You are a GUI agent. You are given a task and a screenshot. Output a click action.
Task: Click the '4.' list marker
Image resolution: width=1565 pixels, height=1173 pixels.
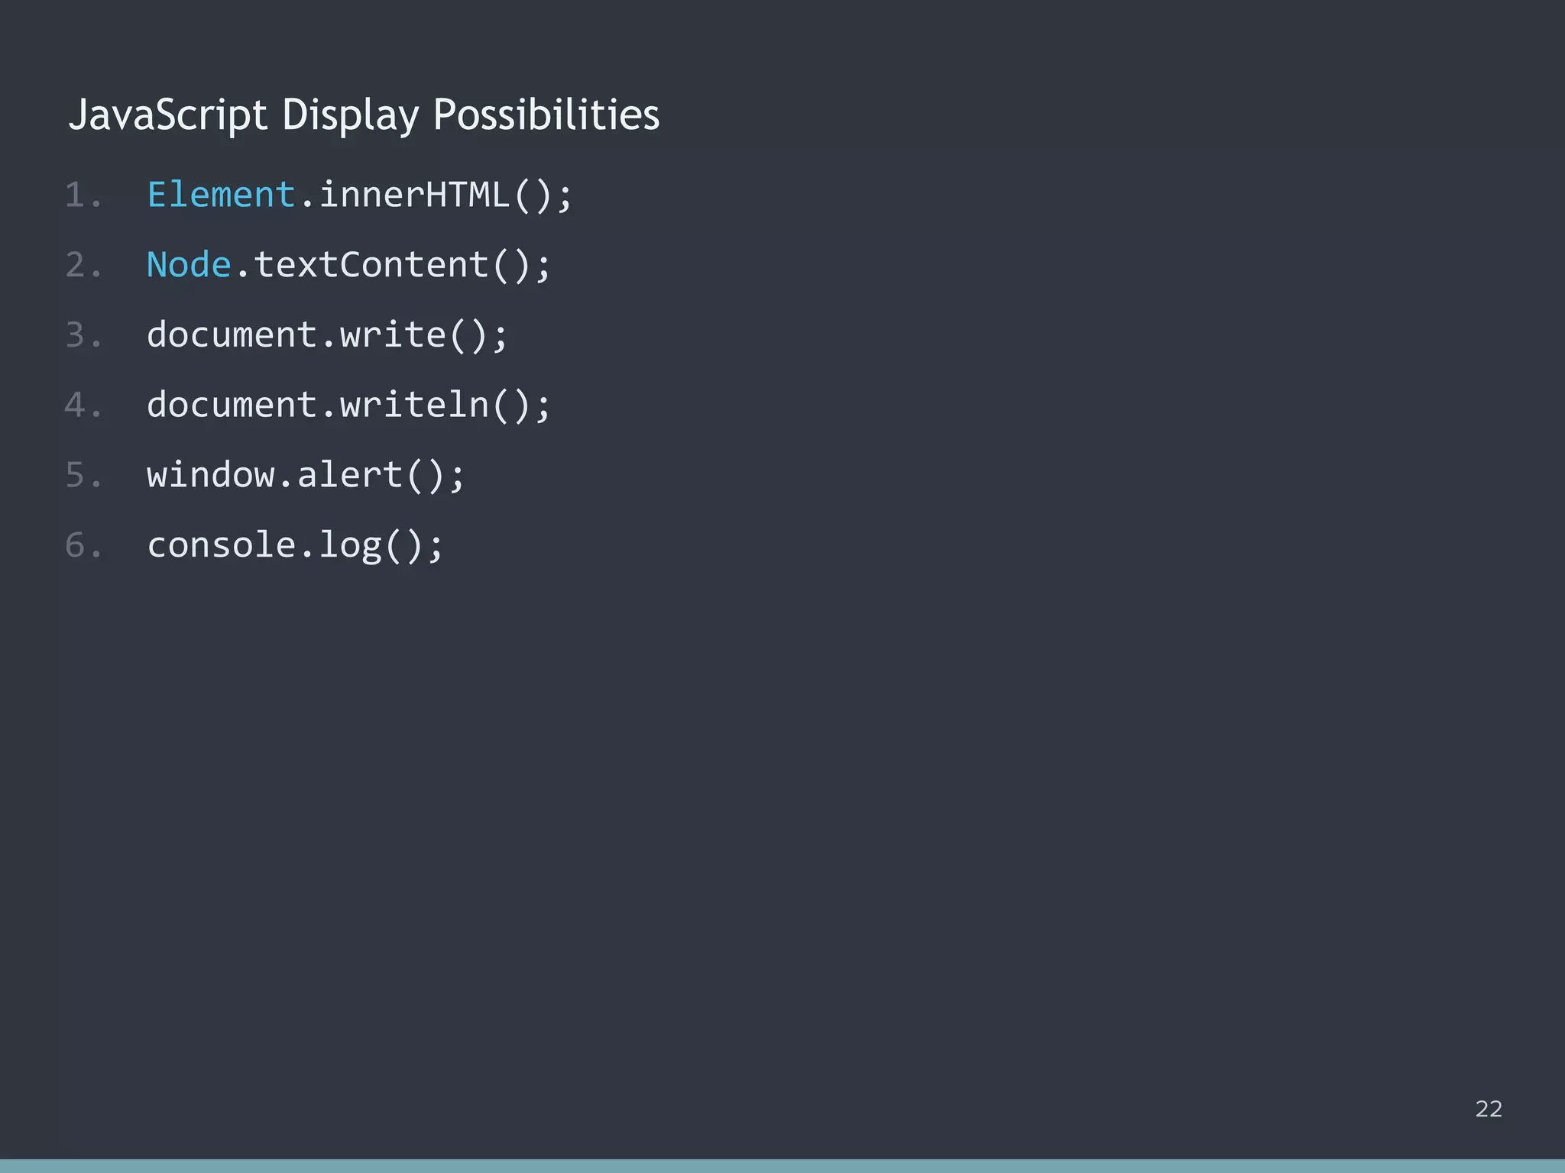tap(84, 405)
